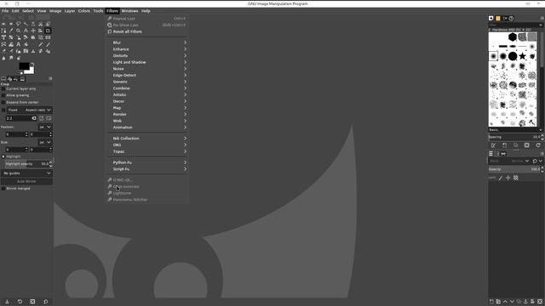Open the Position units dropdown
Screen dimensions: 545x306
45,127
